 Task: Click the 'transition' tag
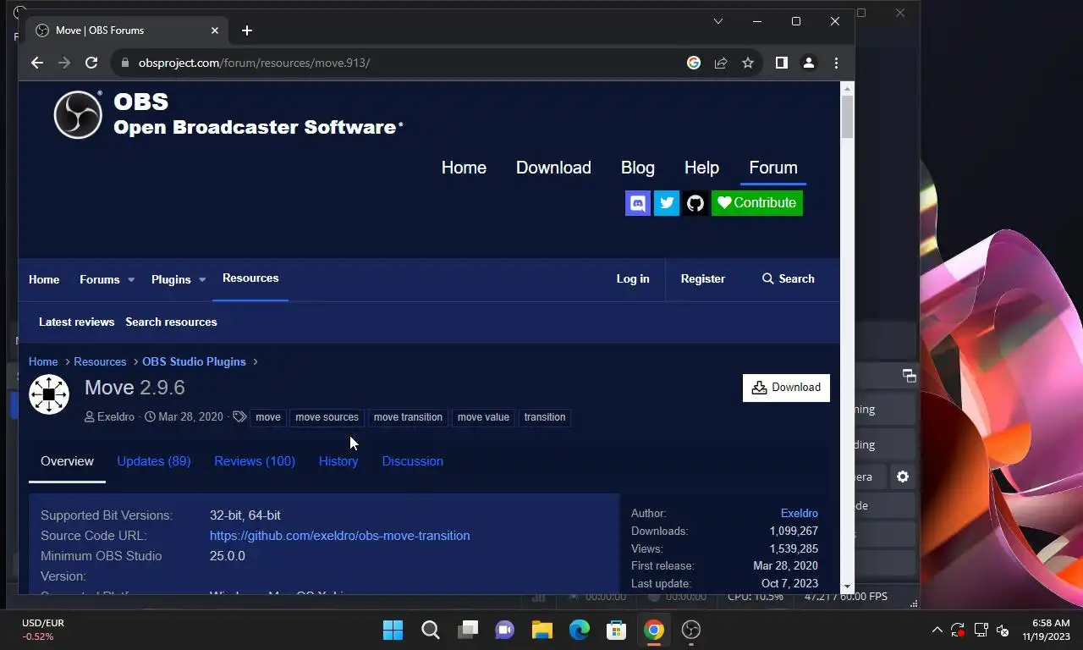(545, 417)
